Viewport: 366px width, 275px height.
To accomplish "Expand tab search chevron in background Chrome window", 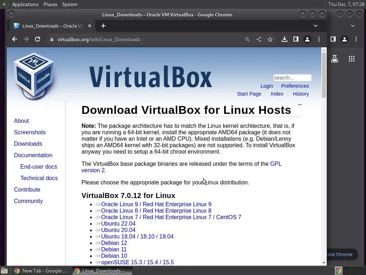I will (x=353, y=26).
